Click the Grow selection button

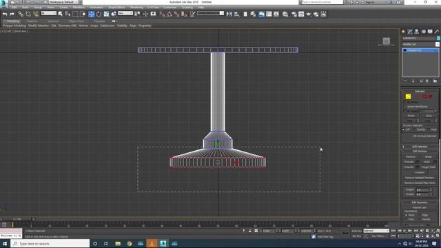point(429,116)
